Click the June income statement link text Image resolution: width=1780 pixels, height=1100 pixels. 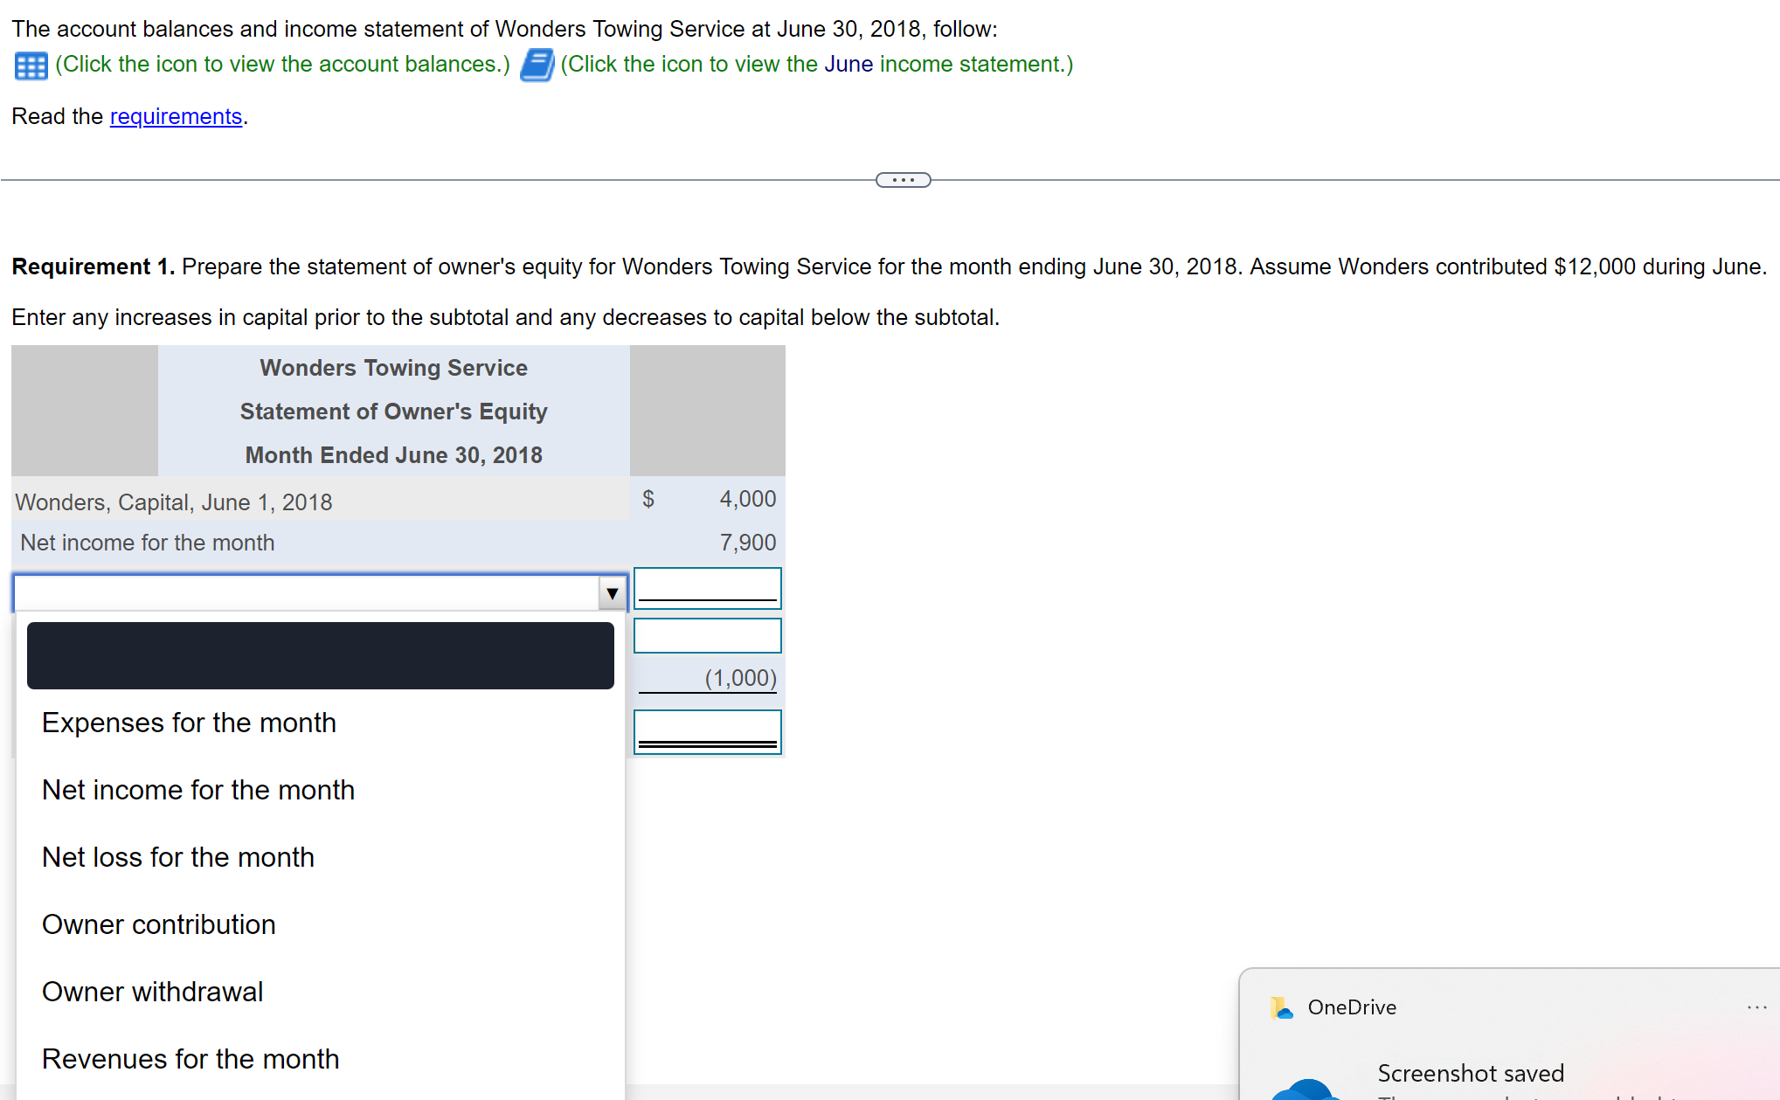(848, 64)
